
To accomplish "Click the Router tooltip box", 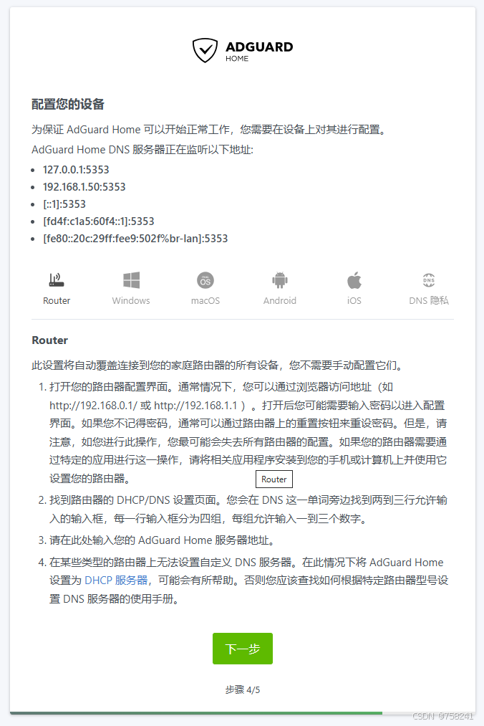I will click(x=274, y=479).
